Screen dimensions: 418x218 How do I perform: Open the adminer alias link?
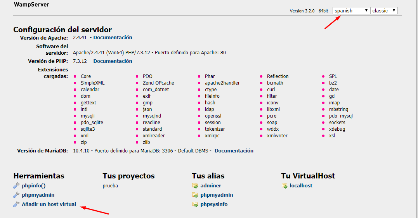tap(211, 186)
